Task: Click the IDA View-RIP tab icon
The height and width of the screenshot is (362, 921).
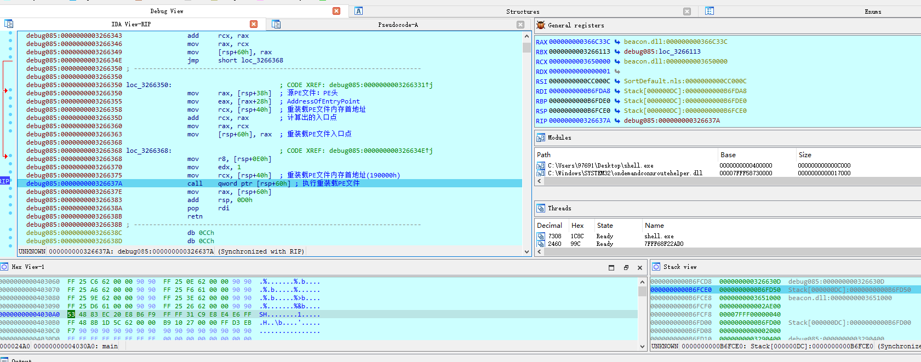Action: (x=9, y=24)
